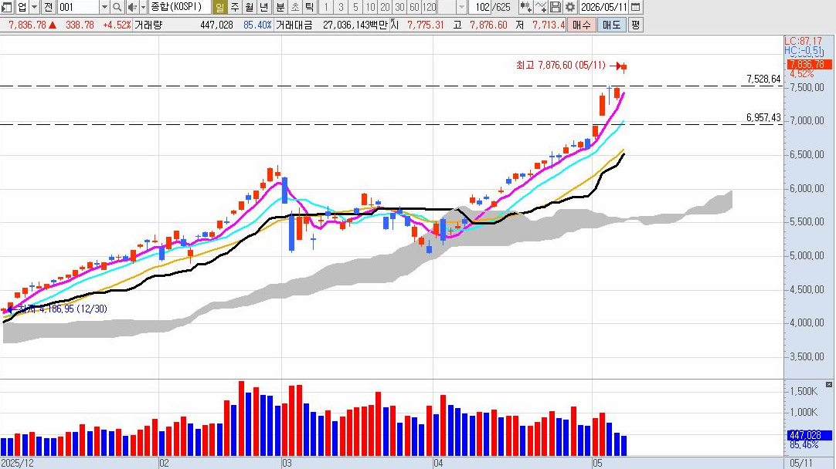Click the add line indicator icon
This screenshot has height=469, width=836.
tap(541, 7)
